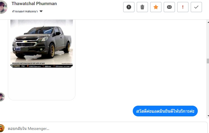The image size is (209, 133).
Task: Expand the กำหนดการสนทนา dropdown arrow
Action: coord(41,11)
